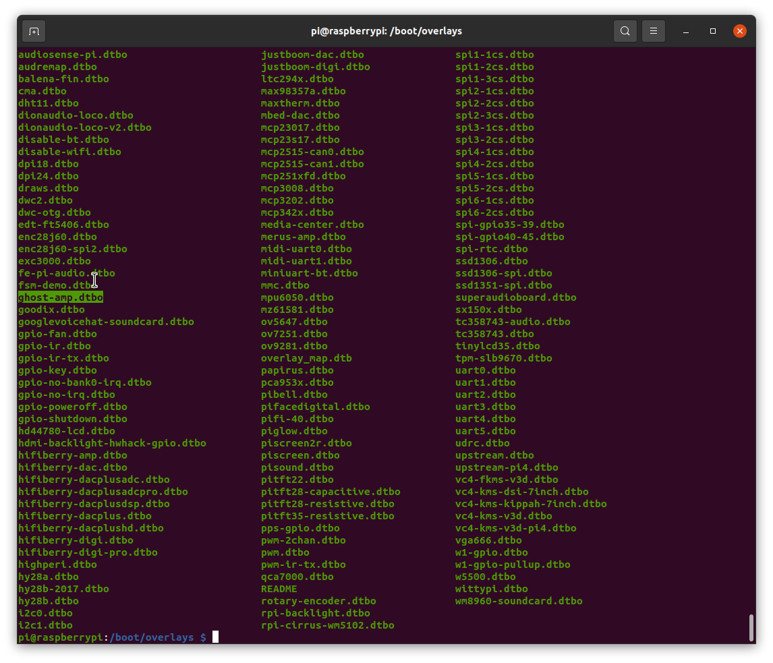Click the wm8960-soundcard.dtbo file name
The height and width of the screenshot is (663, 773).
tap(519, 601)
